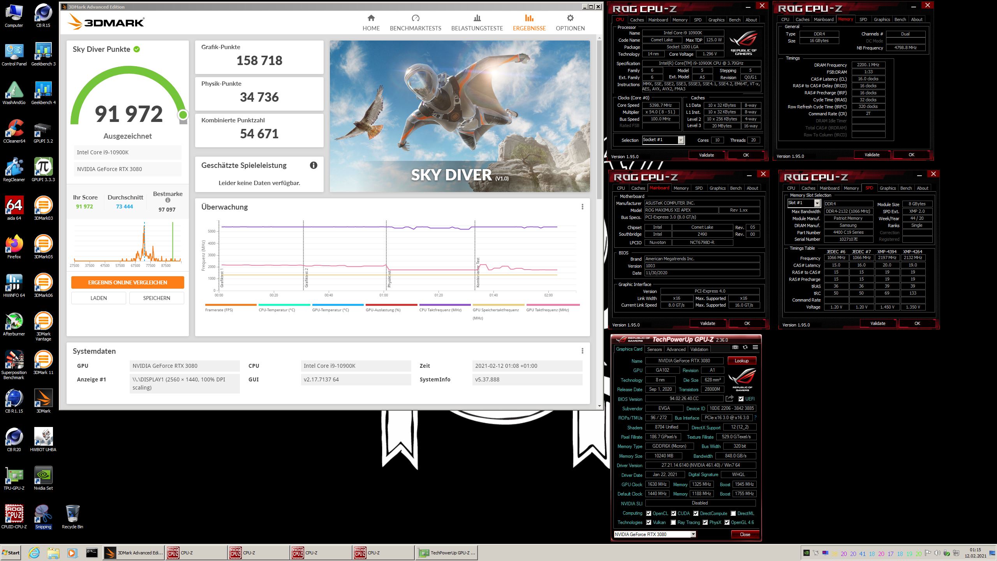
Task: Toggle the PhysX checkbox
Action: tap(705, 522)
